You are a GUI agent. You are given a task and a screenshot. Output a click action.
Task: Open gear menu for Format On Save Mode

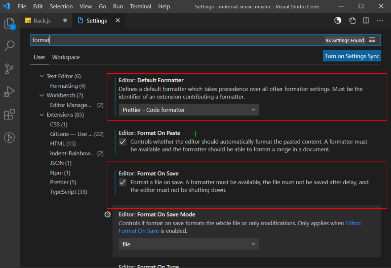[x=107, y=214]
